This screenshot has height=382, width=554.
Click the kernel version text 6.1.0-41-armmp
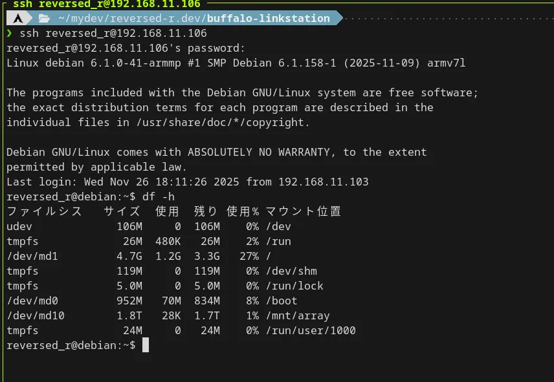pos(136,63)
